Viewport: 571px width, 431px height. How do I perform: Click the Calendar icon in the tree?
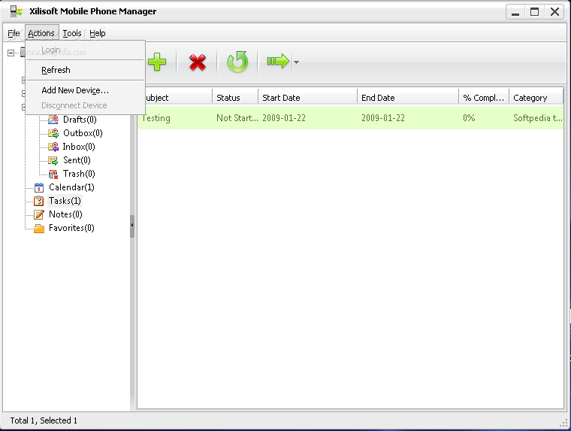(39, 187)
